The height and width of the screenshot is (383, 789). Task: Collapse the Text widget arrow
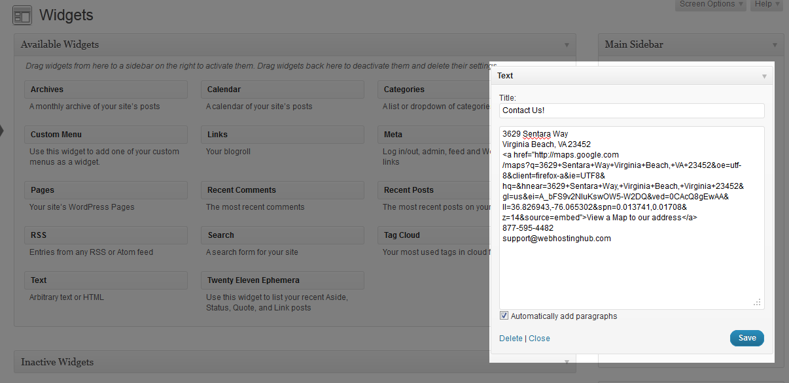click(x=763, y=76)
